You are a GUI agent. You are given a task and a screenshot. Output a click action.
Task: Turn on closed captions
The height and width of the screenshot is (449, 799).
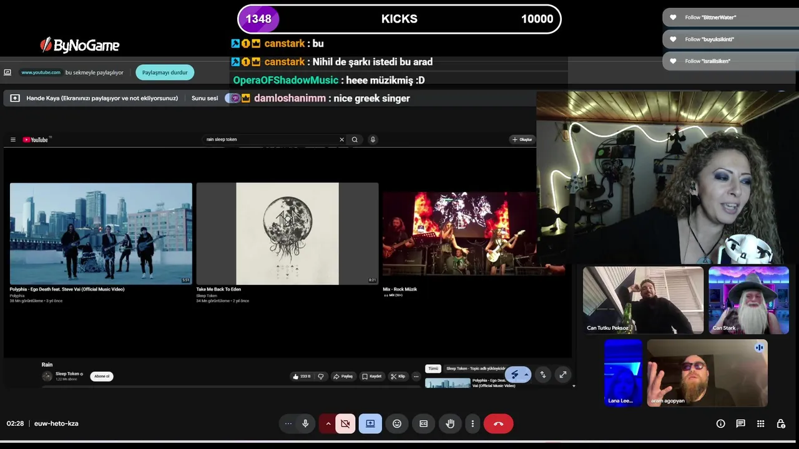point(424,423)
